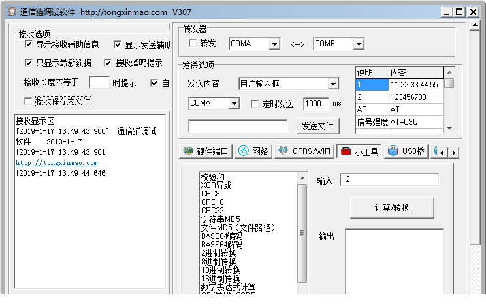Select 文件MD5（文件路径） list item
486x306 pixels.
pyautogui.click(x=238, y=228)
